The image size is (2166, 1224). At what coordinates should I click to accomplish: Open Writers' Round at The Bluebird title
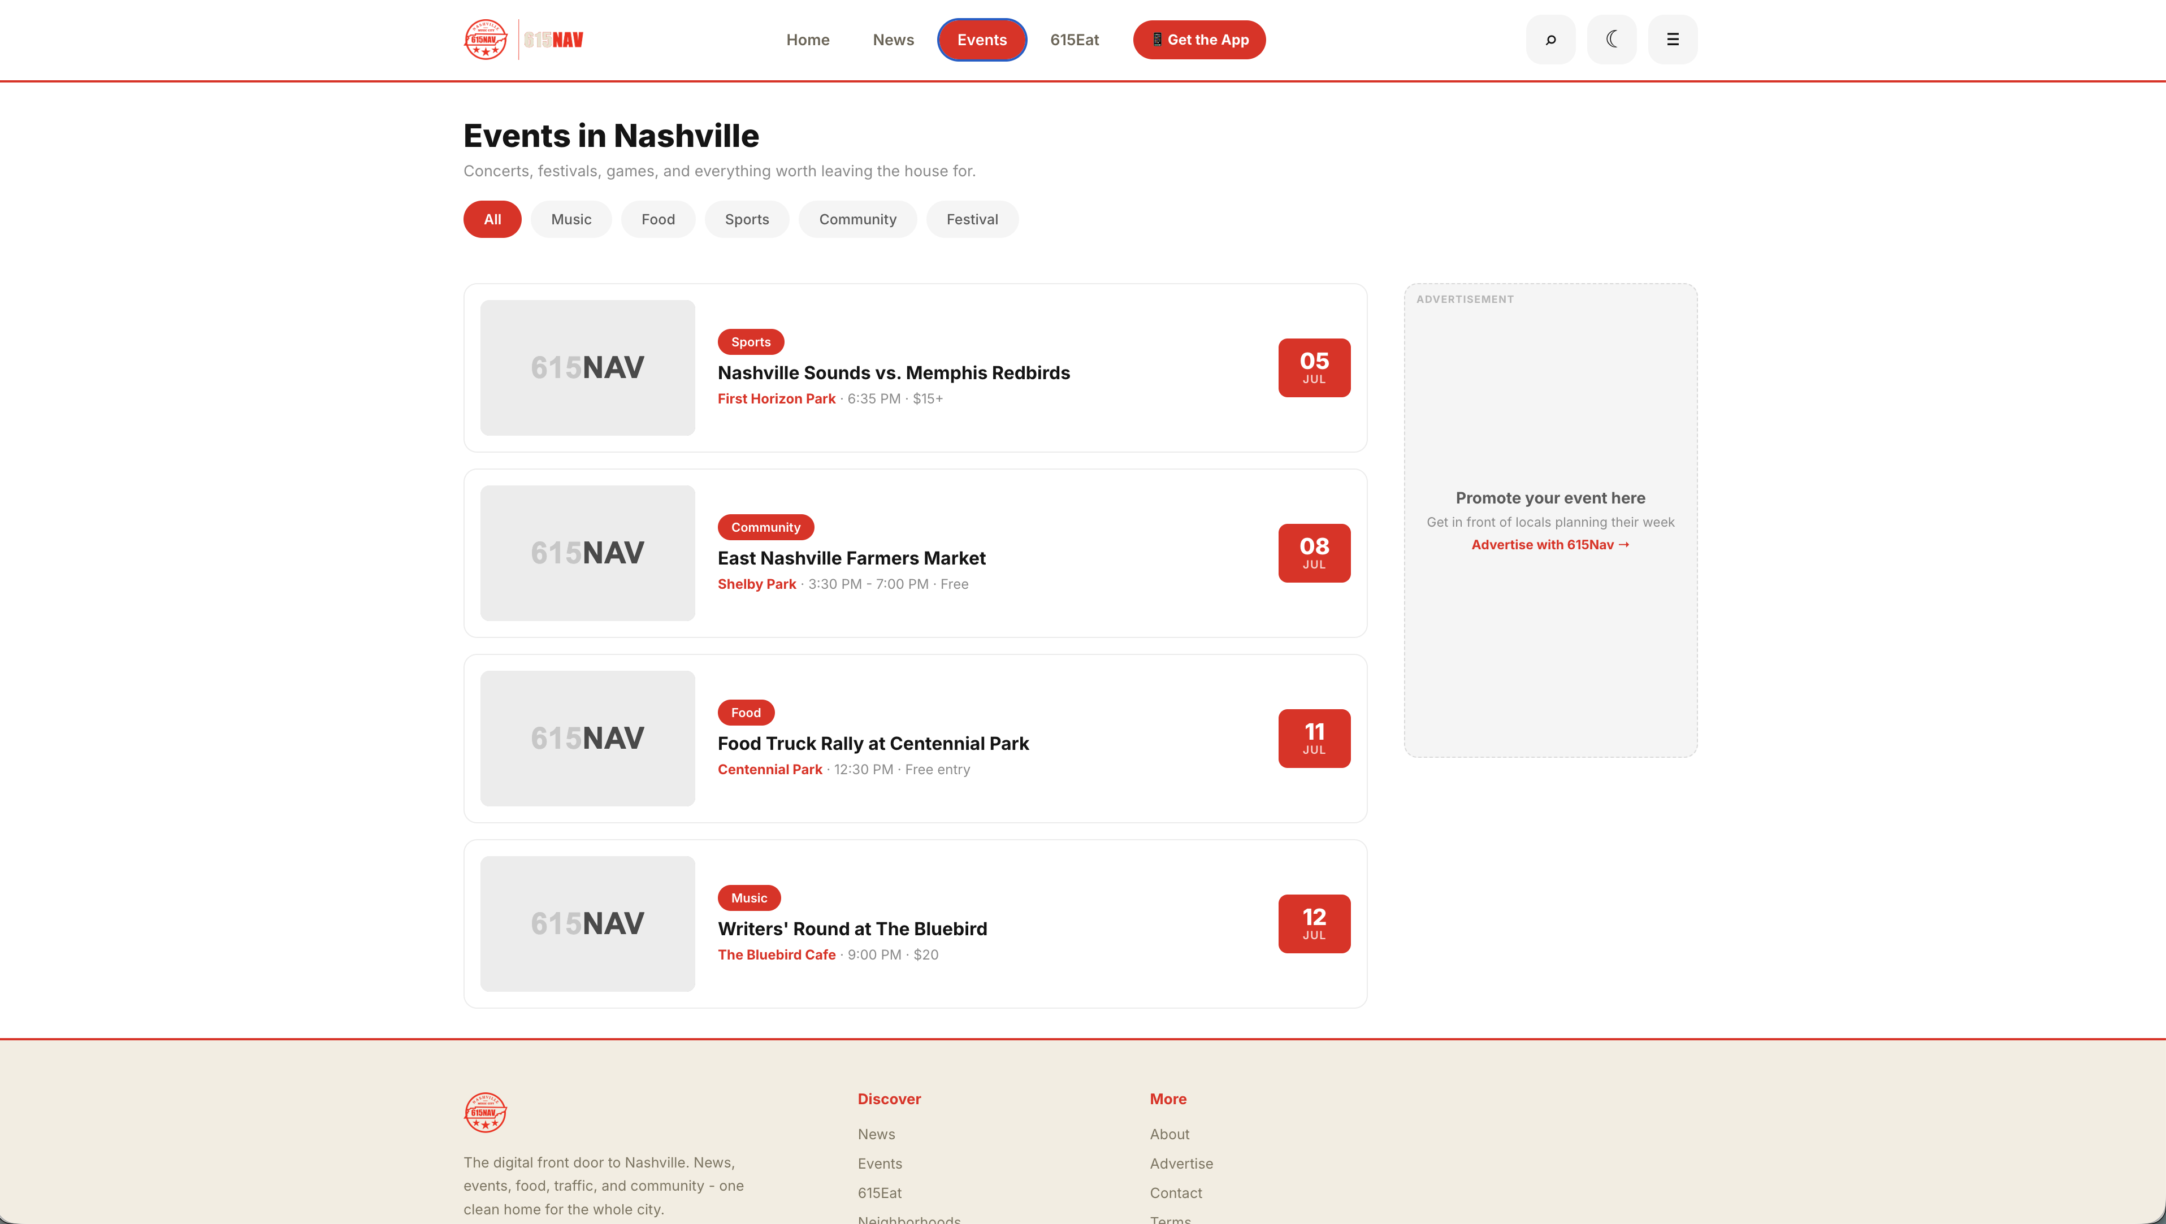pos(852,929)
